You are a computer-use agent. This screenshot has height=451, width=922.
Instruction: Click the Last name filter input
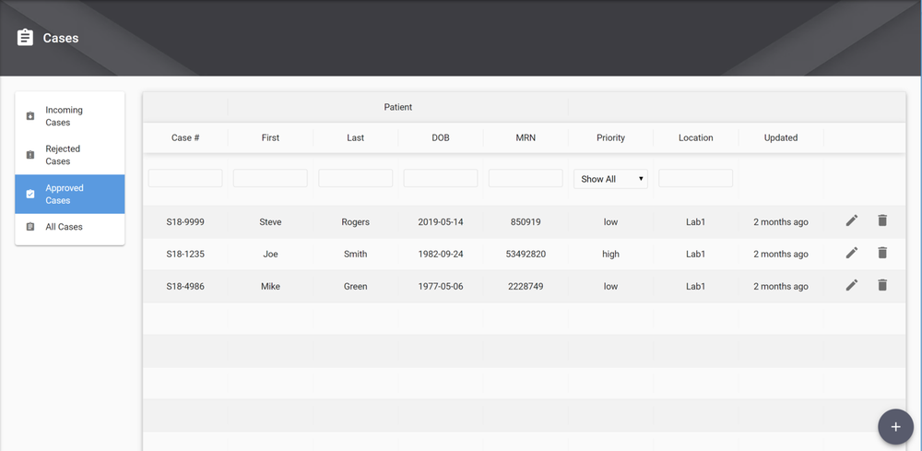point(355,178)
